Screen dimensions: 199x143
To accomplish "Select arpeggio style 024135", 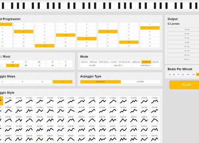I will [x=40, y=120].
